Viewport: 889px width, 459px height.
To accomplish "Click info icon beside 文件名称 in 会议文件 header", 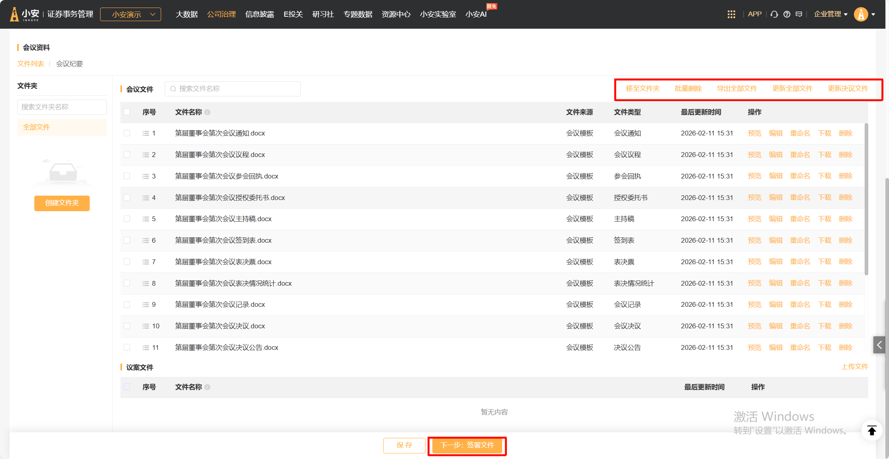I will (x=207, y=112).
